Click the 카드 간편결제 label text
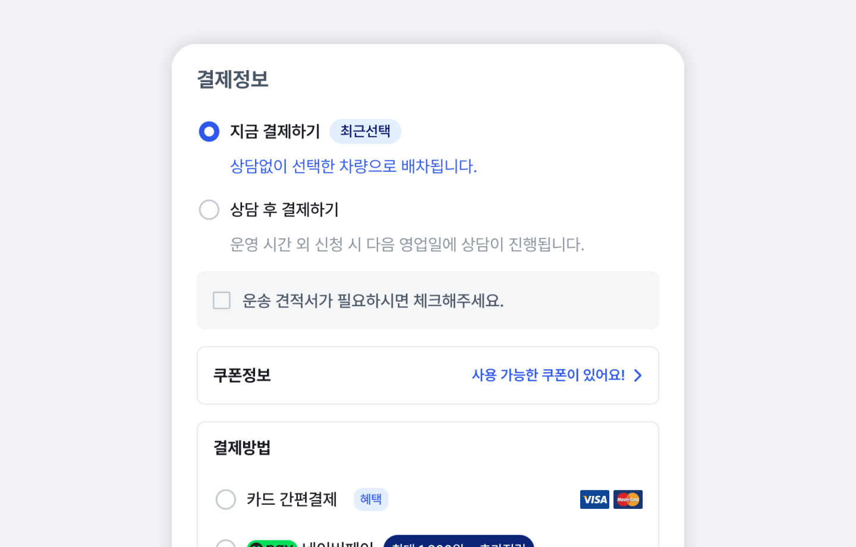The image size is (856, 547). 291,499
